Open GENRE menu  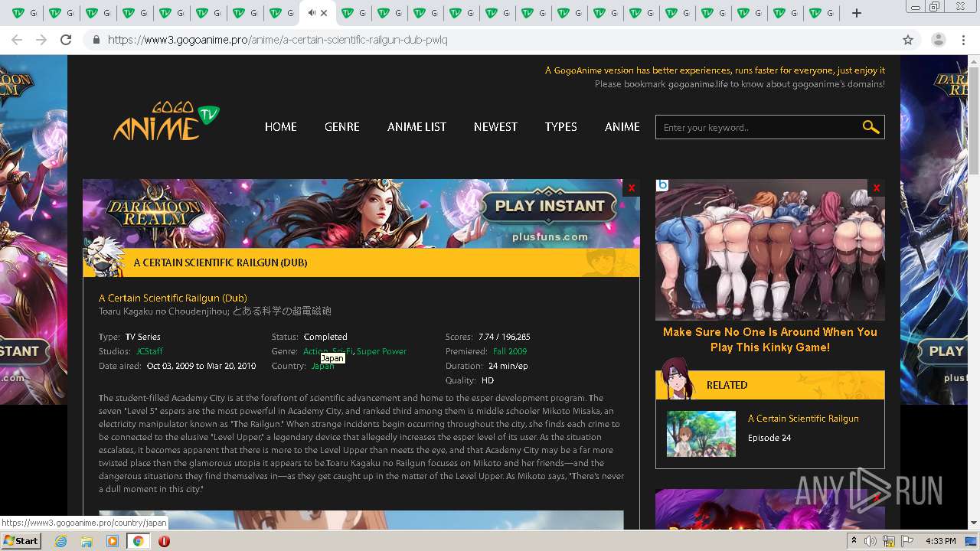(341, 127)
